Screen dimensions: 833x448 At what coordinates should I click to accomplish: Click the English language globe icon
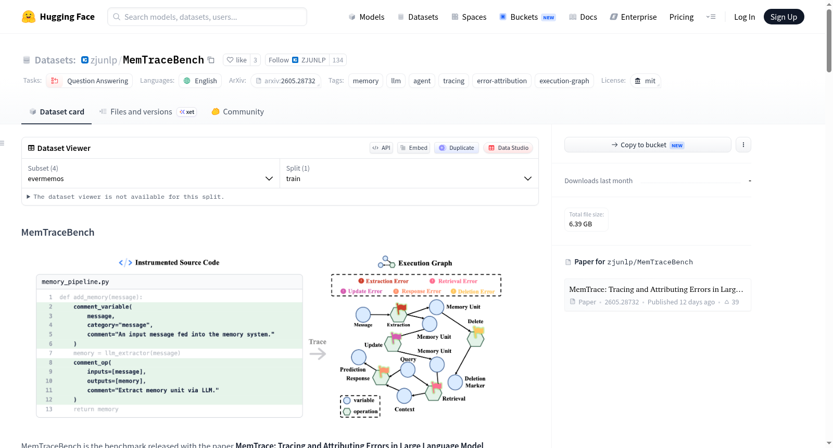187,81
